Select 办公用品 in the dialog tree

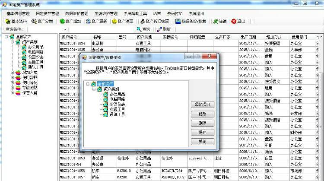click(x=117, y=94)
